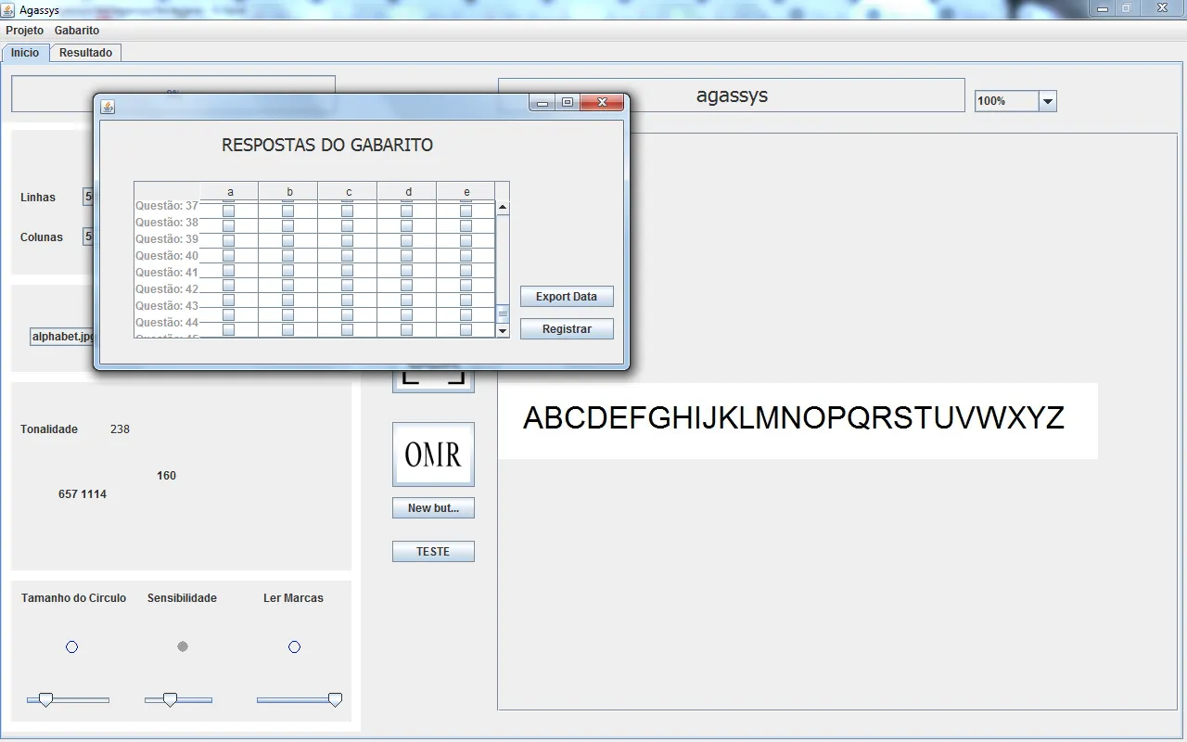Check option b for Questão: 38

(288, 226)
